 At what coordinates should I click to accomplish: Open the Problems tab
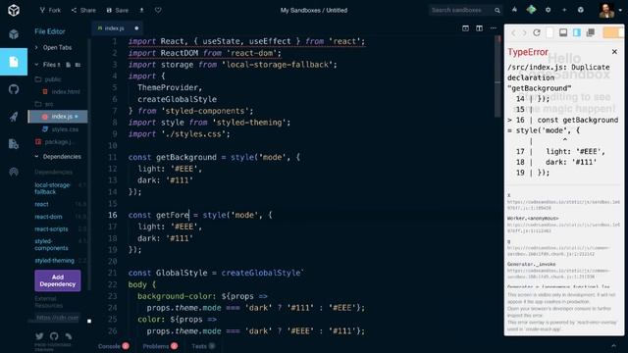coord(160,346)
